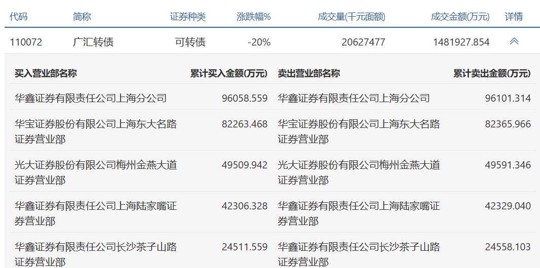This screenshot has width=540, height=268.
Task: Select buy-side 华鑫证券上海分公司 entry
Action: (91, 98)
